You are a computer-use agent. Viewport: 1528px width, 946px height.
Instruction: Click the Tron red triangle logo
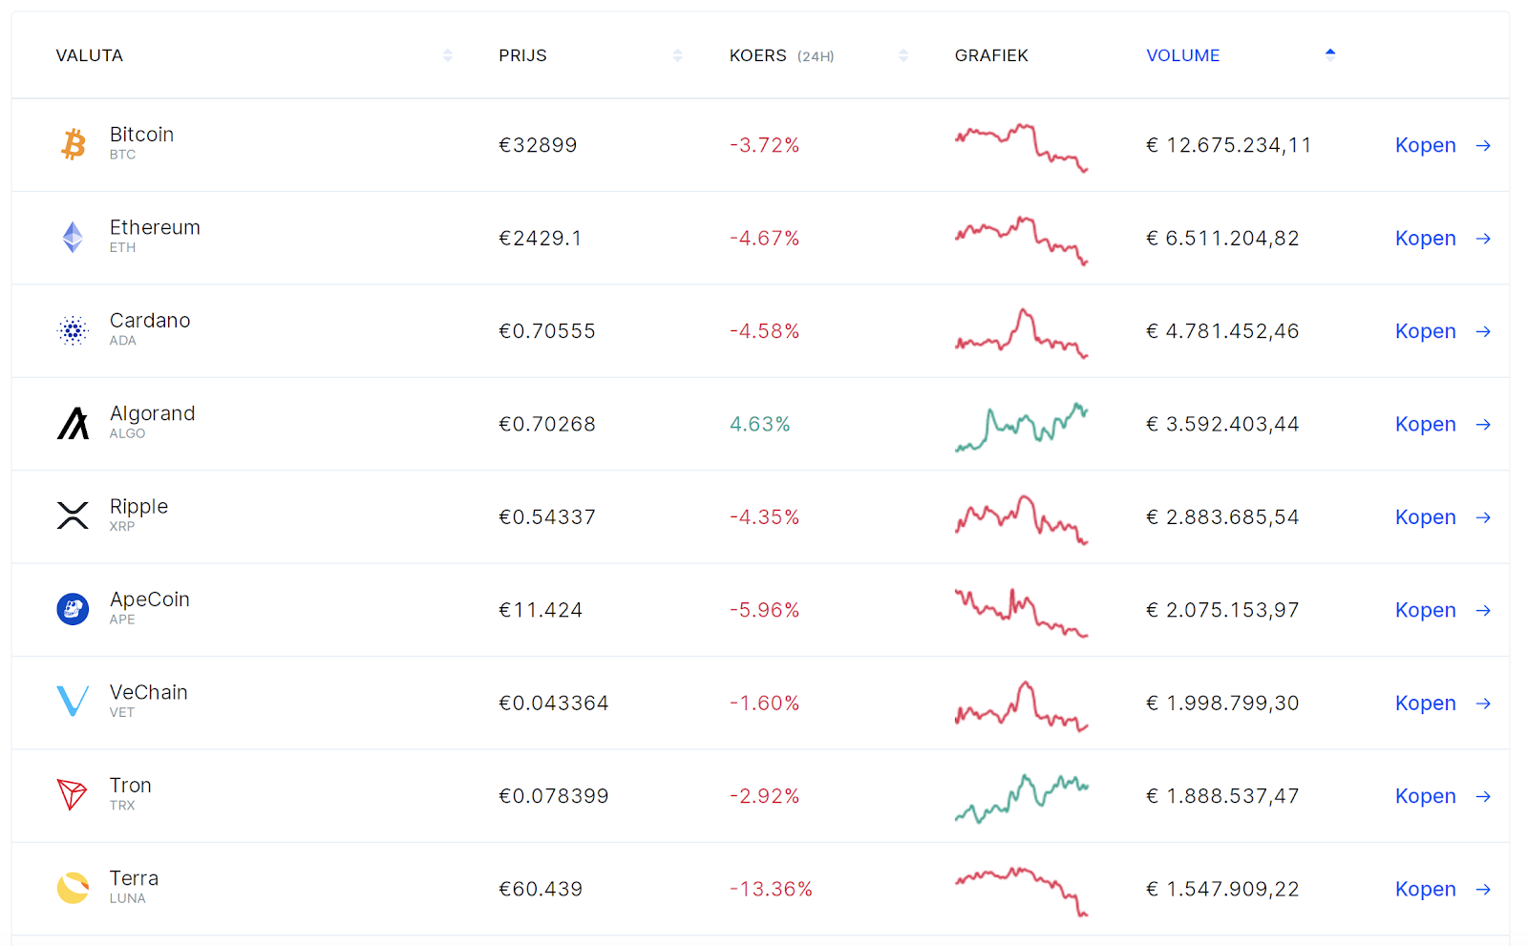73,794
